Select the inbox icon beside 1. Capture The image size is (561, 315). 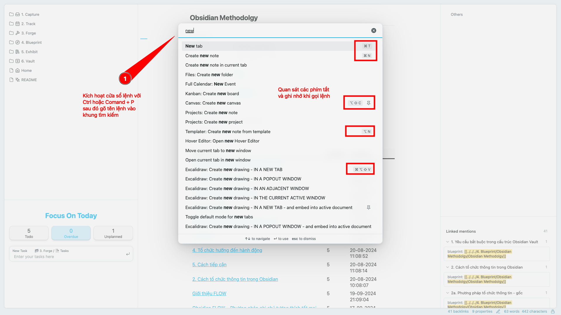[17, 14]
